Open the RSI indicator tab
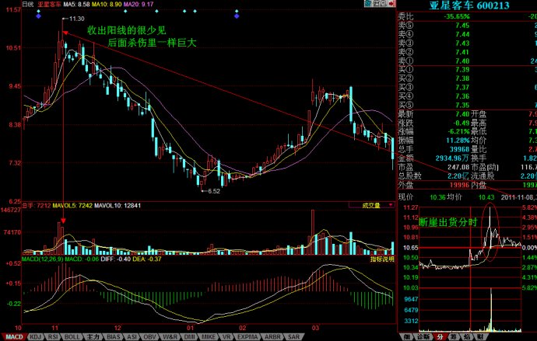Viewport: 537px width, 341px height. pos(54,337)
